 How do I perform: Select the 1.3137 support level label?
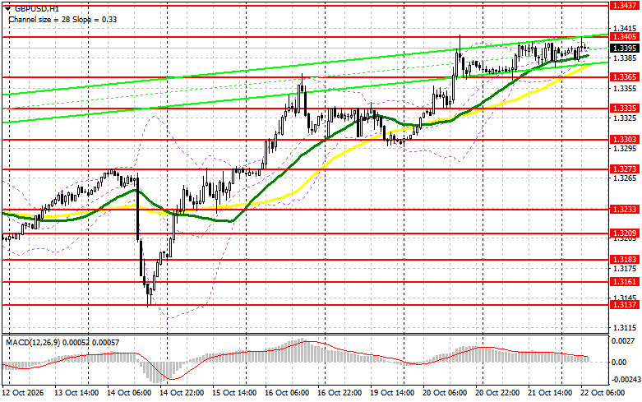(624, 304)
